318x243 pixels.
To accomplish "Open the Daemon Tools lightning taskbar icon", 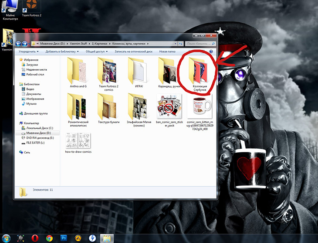I will click(x=92, y=238).
